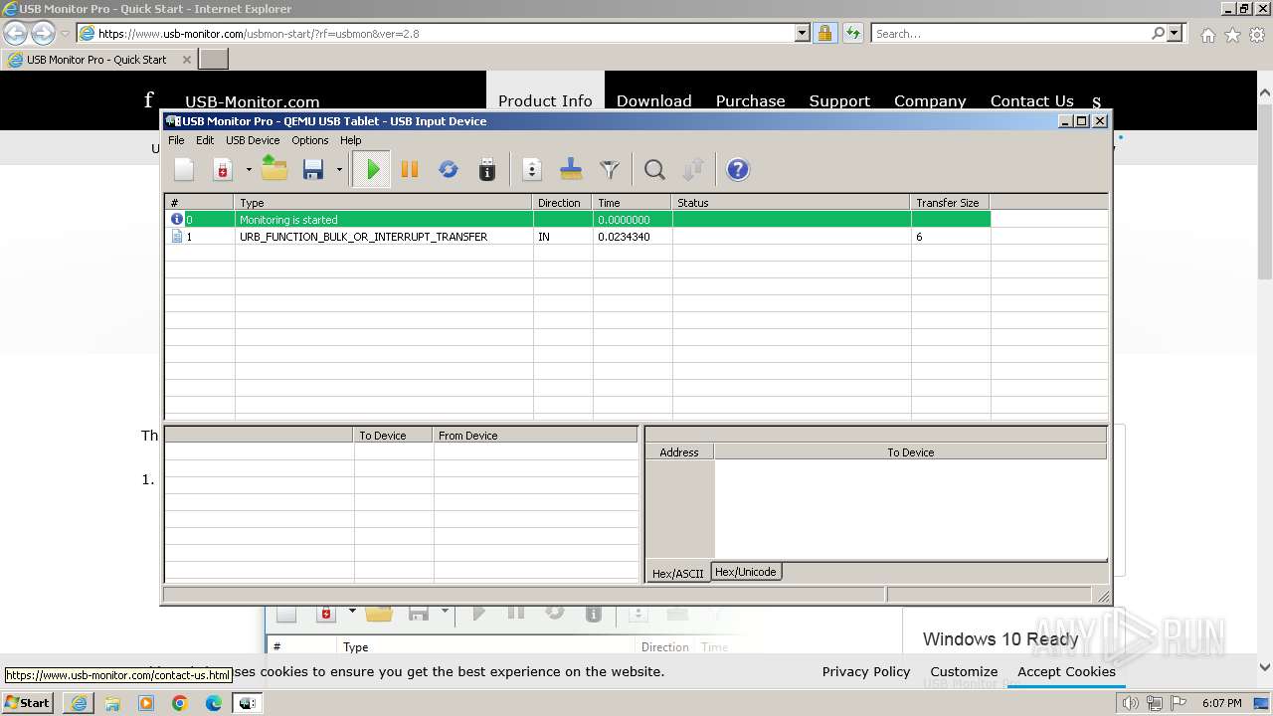Click the IN direction cell
The width and height of the screenshot is (1273, 716).
563,237
